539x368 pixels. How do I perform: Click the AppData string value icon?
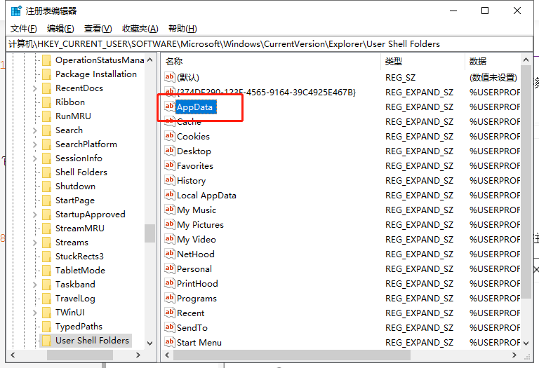tap(169, 107)
